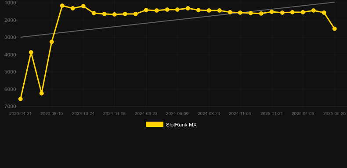Click the 2025-06-20 date axis label
347x168 pixels.
[334, 114]
